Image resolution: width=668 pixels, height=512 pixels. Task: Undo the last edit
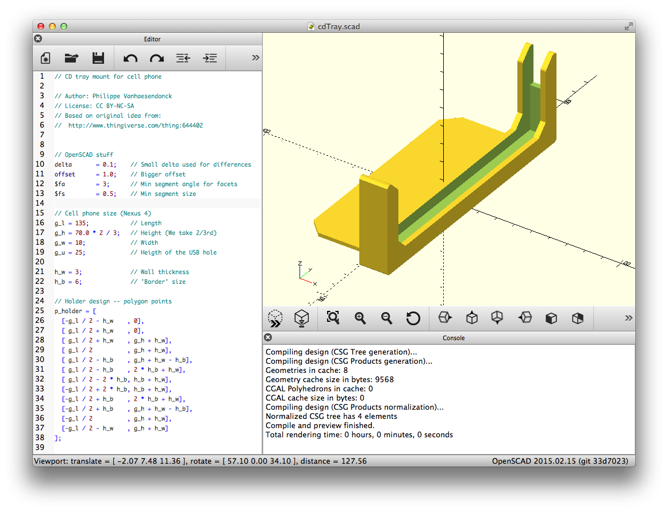(130, 58)
